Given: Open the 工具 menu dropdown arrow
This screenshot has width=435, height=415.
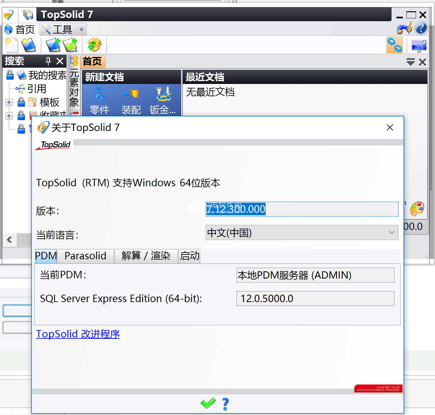Looking at the screenshot, I should pos(81,30).
